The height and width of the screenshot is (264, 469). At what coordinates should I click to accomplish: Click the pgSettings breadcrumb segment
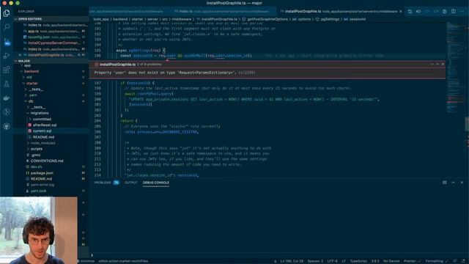coord(330,19)
